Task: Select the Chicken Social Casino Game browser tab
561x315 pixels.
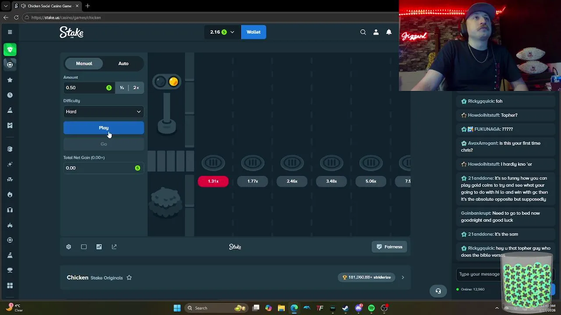Action: coord(46,6)
